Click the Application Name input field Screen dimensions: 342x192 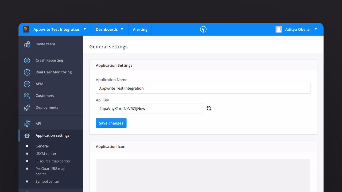(203, 88)
